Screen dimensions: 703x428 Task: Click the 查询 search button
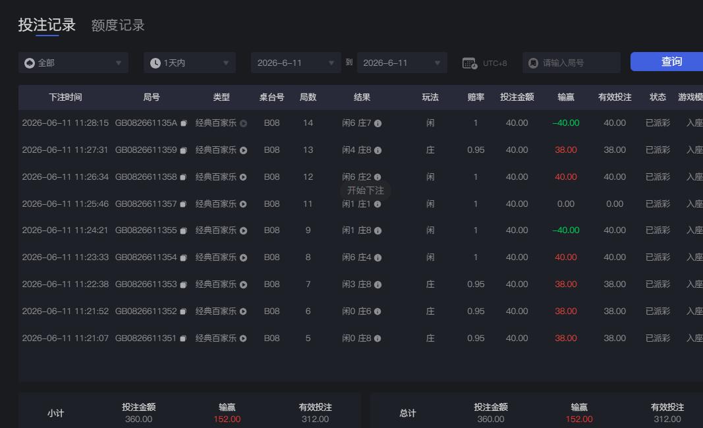coord(667,61)
